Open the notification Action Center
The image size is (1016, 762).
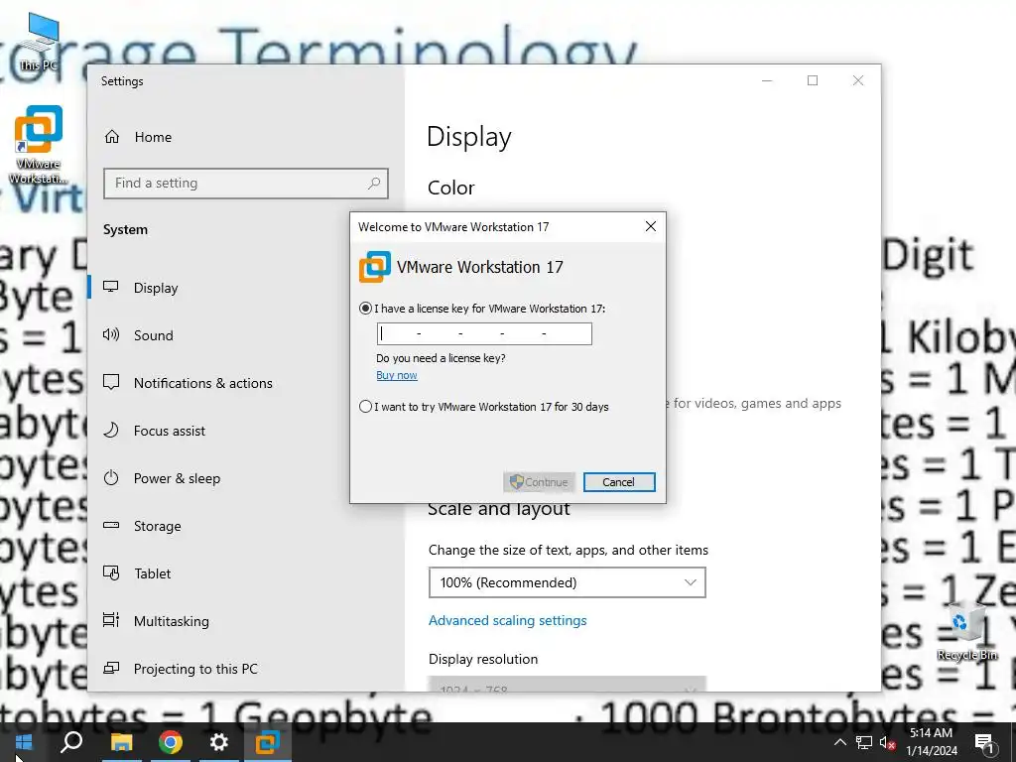(984, 742)
